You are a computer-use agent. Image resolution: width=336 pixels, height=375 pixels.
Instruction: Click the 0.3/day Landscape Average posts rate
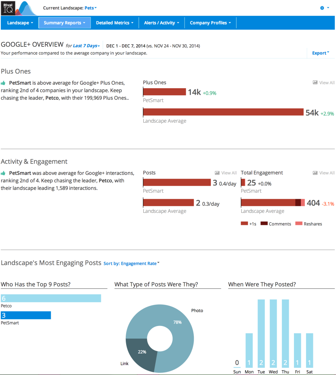(211, 204)
